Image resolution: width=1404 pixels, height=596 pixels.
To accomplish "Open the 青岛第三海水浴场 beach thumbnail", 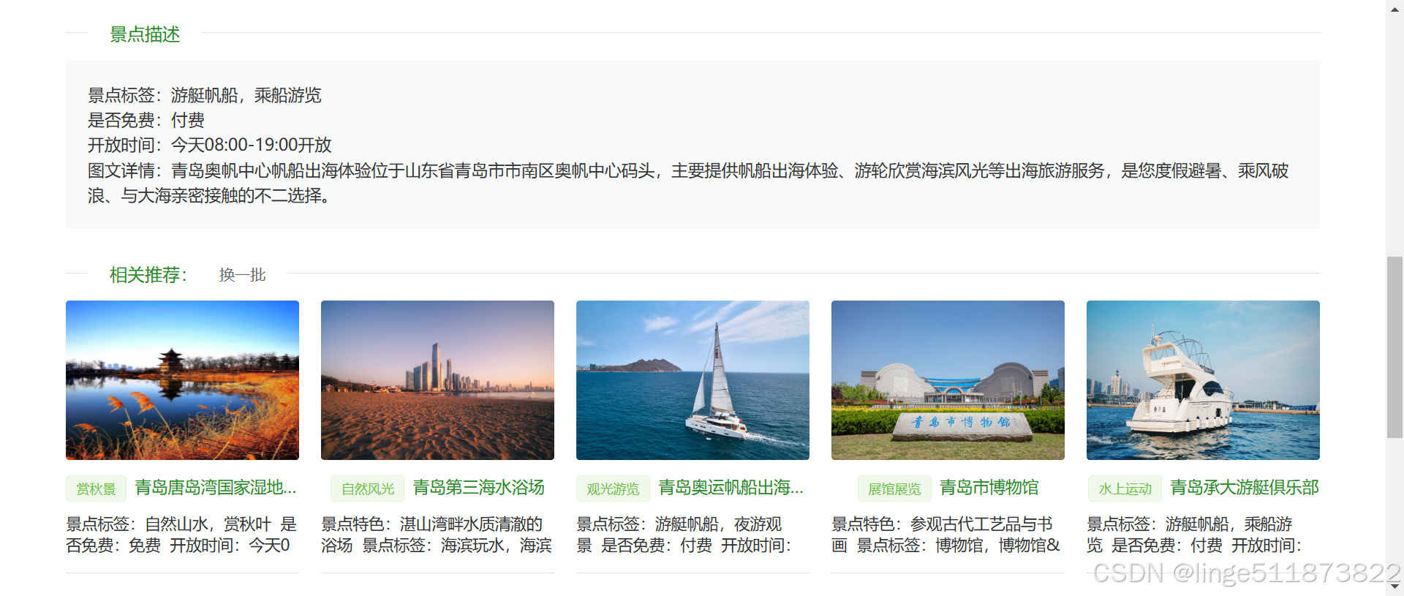I will pyautogui.click(x=437, y=380).
